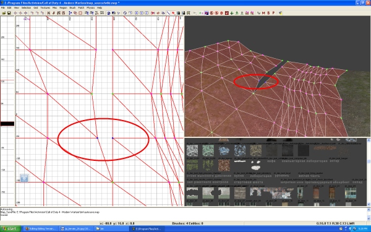Open the View menu
This screenshot has height=232, width=371.
click(16, 7)
